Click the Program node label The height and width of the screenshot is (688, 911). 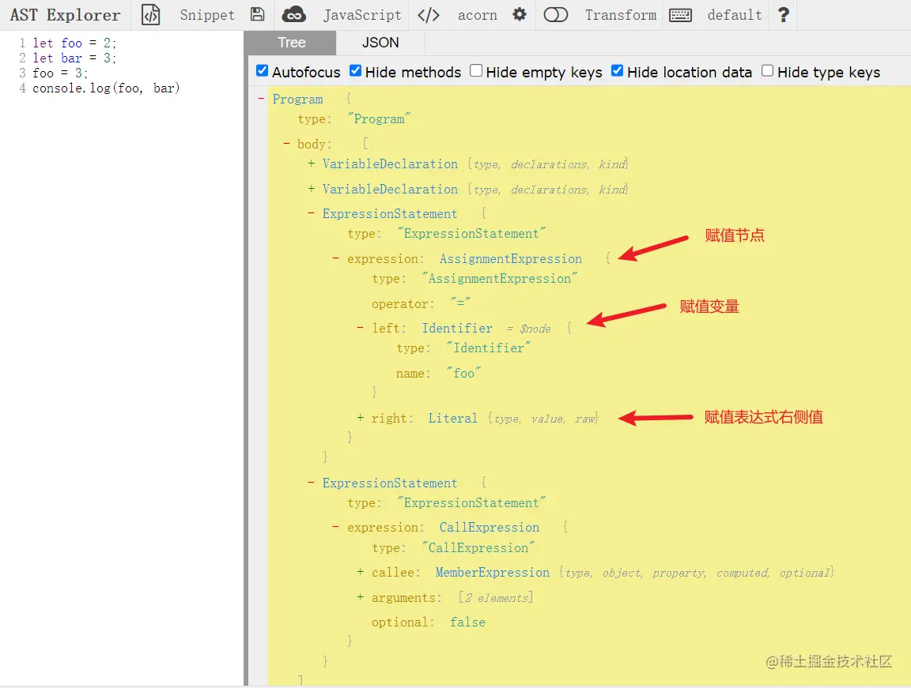(x=297, y=100)
